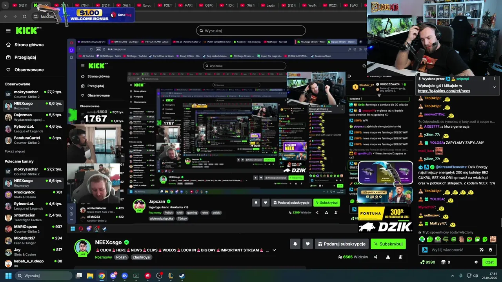Viewport: 502px width, 282px height.
Task: Open the emoji picker in chat input
Action: (x=490, y=250)
